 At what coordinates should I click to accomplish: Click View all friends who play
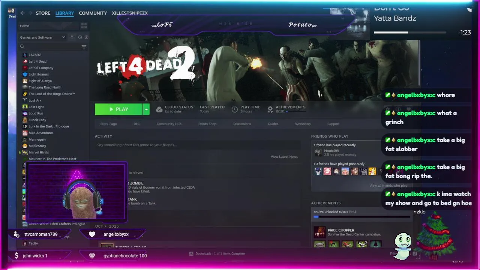point(388,186)
